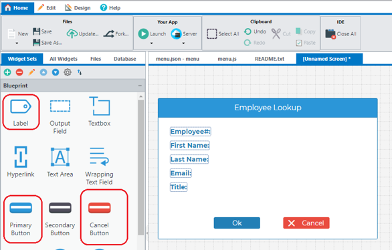Expand the Launch dropdown arrow

click(151, 43)
